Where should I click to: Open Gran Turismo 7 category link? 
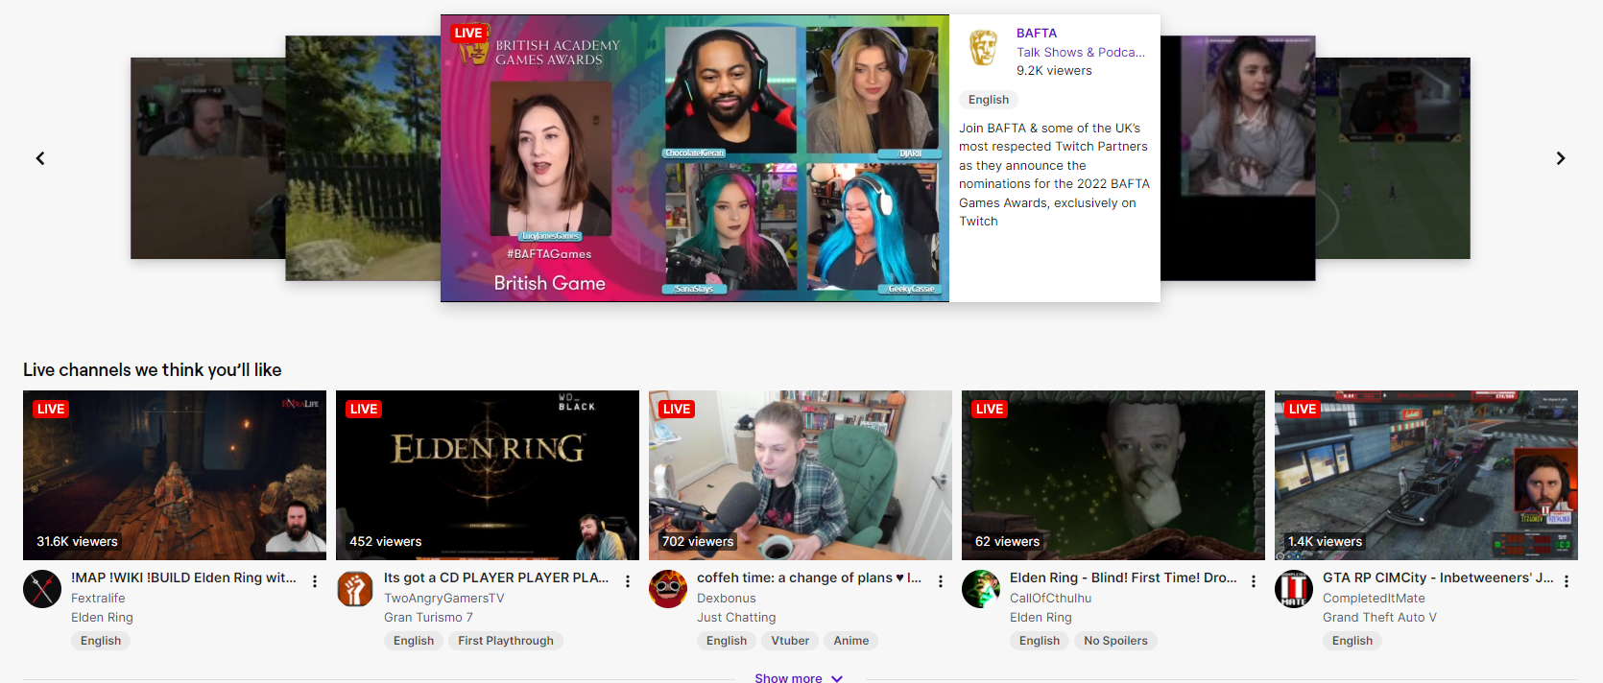click(428, 618)
